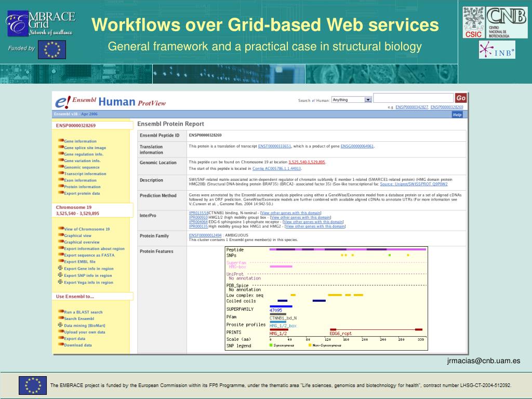
Task: Open Transcript information link
Action: [x=85, y=174]
